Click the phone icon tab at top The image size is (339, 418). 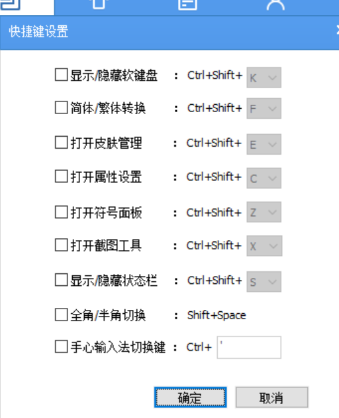tap(99, 5)
